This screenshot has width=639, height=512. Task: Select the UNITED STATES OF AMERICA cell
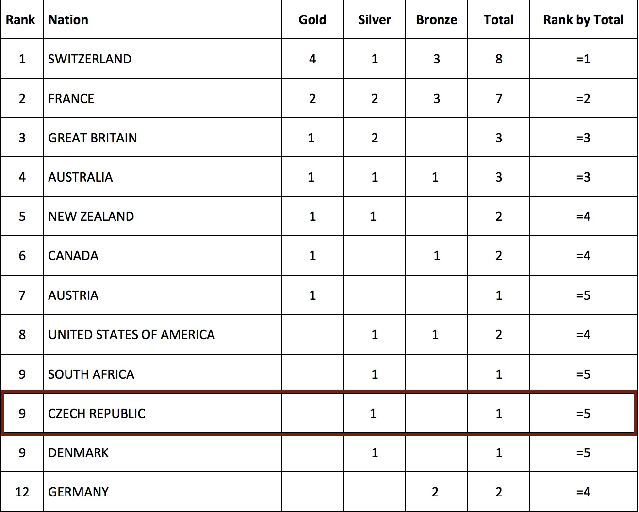(x=163, y=335)
